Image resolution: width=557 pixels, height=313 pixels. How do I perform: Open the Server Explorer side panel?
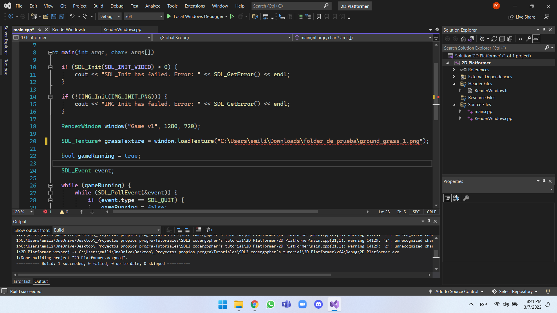[6, 40]
